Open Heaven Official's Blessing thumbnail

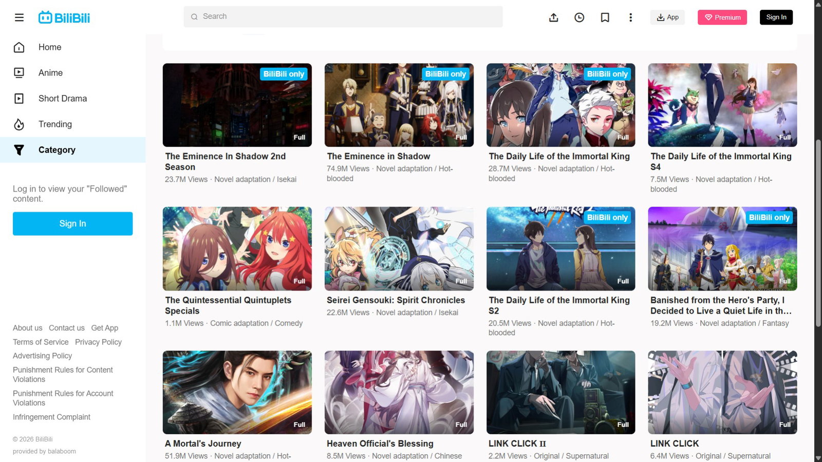point(399,393)
